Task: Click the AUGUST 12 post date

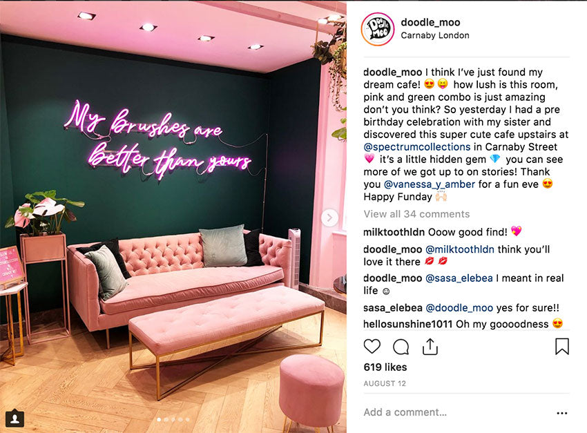Action: click(385, 383)
